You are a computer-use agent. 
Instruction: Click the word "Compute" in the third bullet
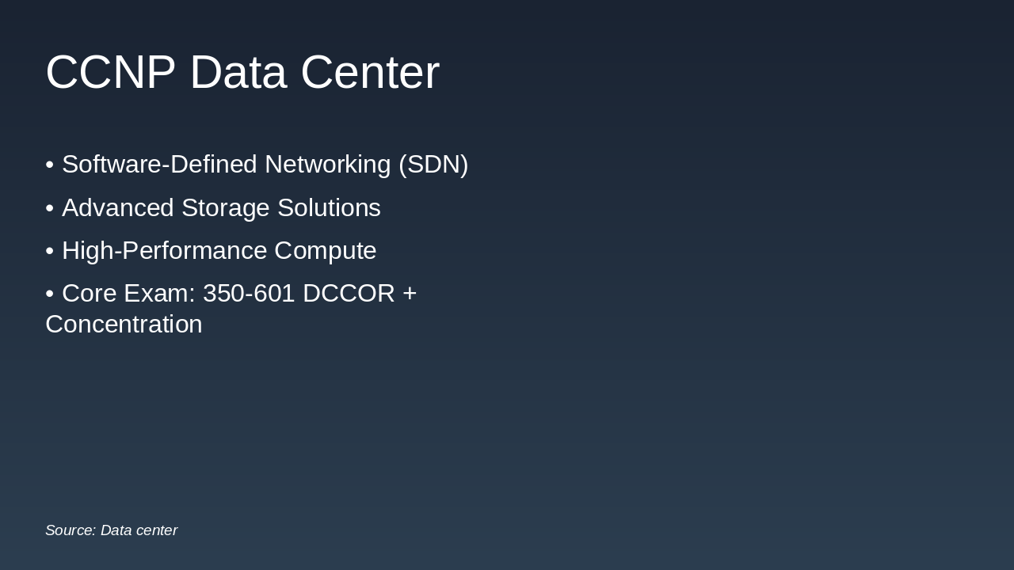(x=326, y=251)
